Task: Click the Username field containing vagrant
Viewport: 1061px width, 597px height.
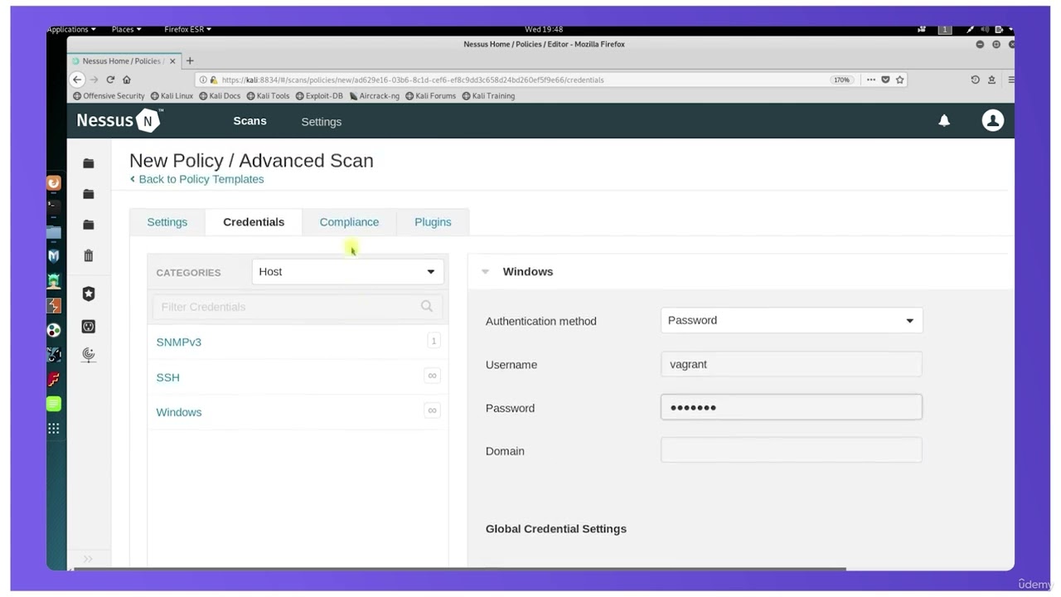Action: pyautogui.click(x=792, y=364)
